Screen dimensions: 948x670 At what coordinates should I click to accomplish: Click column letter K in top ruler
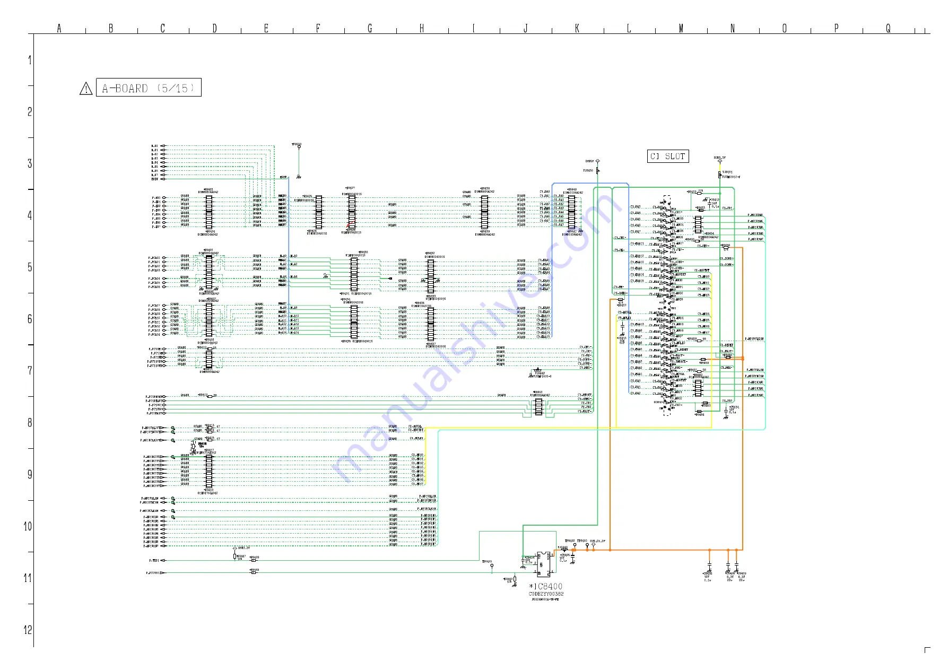(577, 29)
